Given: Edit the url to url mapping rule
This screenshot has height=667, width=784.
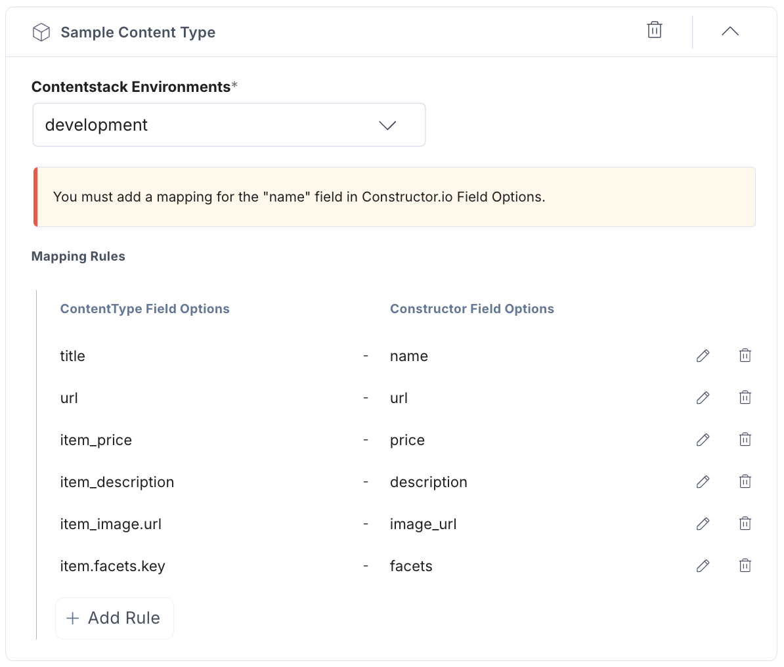Looking at the screenshot, I should [x=703, y=397].
